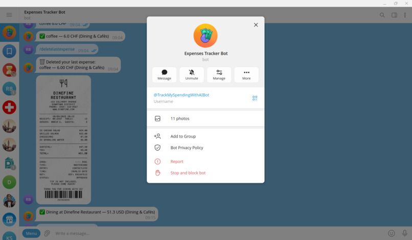Click the add-person icon beside Add to Group
The width and height of the screenshot is (412, 240).
click(157, 136)
